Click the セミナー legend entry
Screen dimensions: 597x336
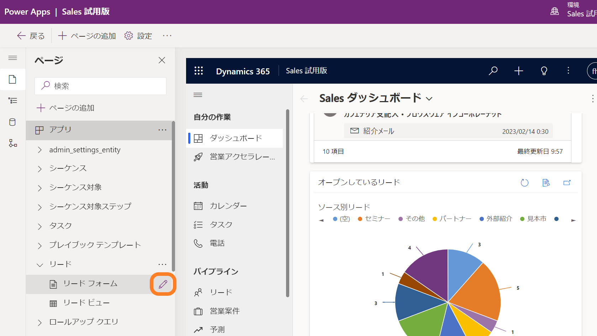tap(374, 219)
